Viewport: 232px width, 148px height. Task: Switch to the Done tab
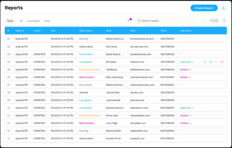click(47, 21)
